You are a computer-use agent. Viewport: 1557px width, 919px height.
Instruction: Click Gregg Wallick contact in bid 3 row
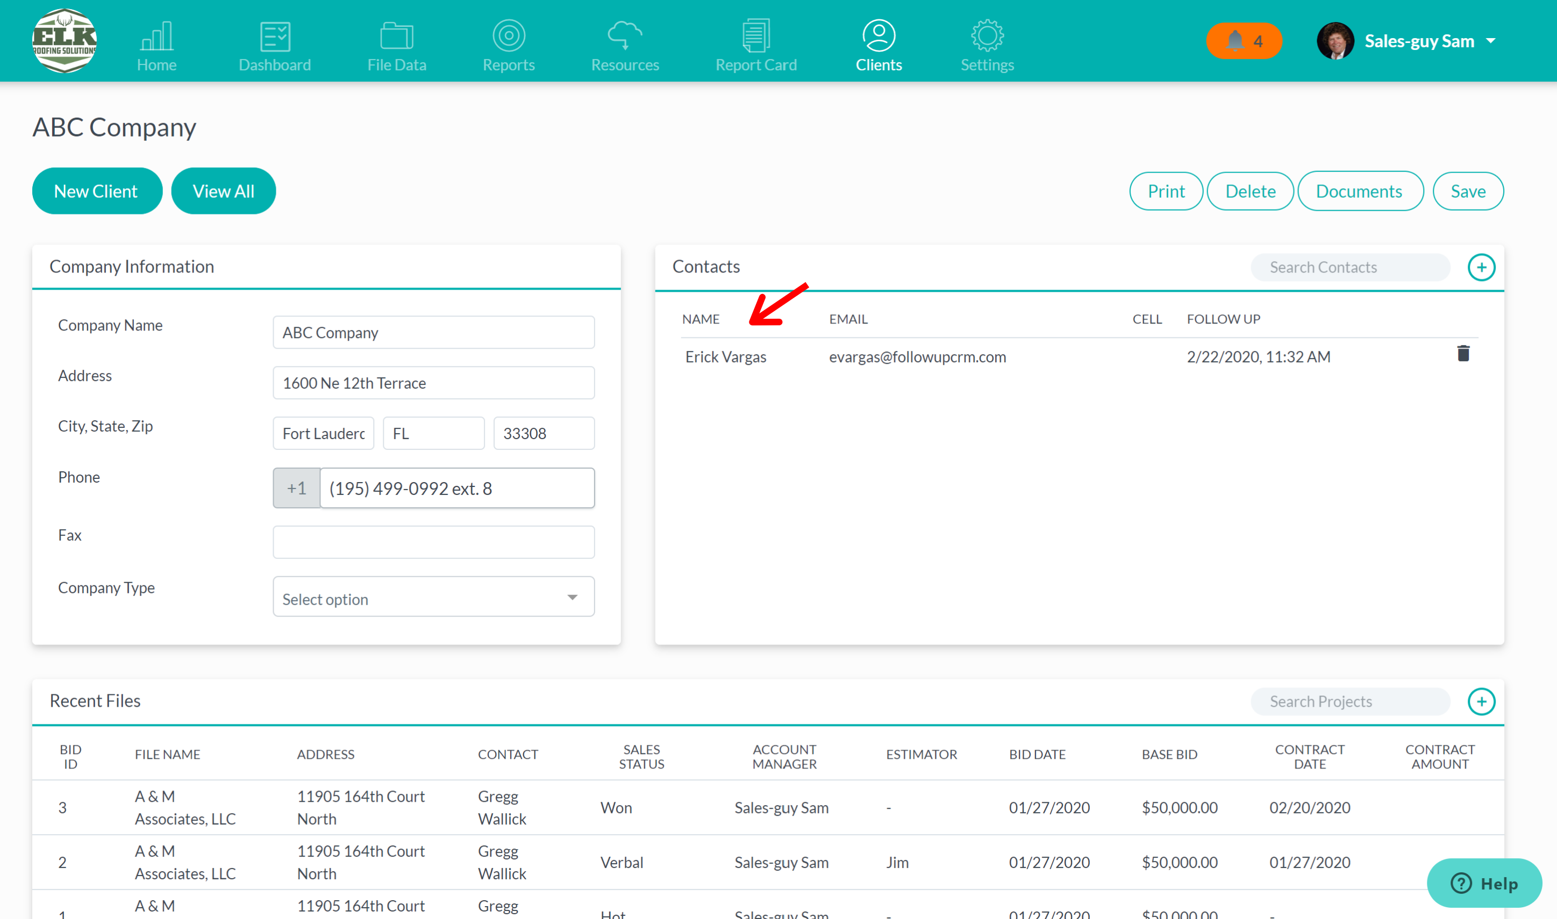(502, 808)
